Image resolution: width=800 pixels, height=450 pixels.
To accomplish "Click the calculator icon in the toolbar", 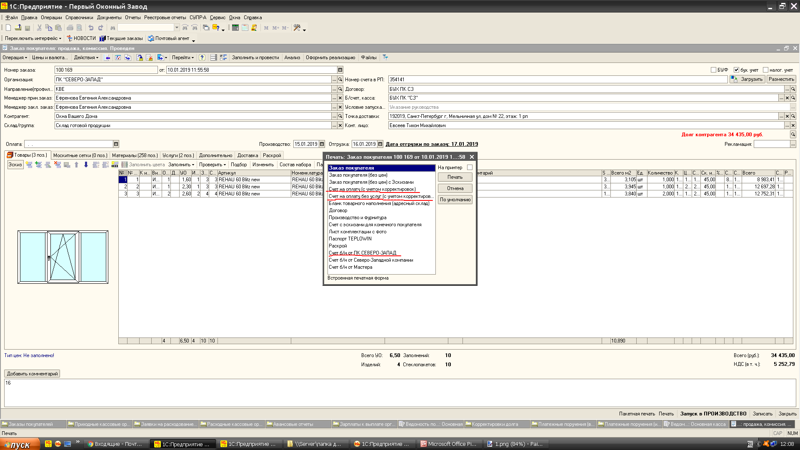I will 235,27.
